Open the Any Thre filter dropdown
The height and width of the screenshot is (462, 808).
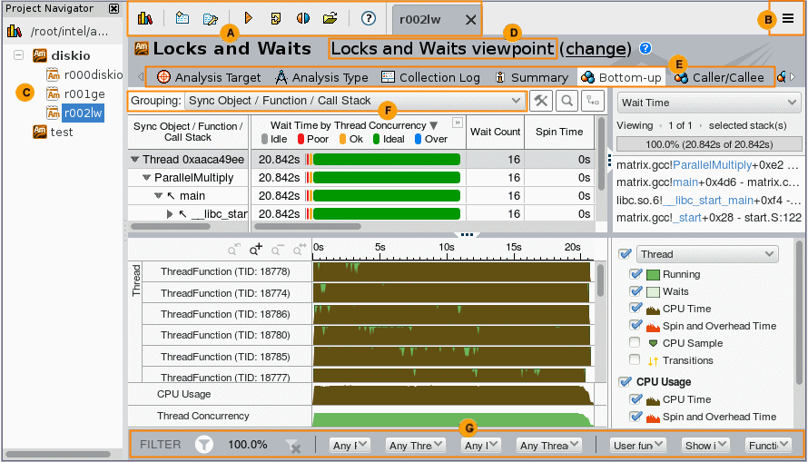[x=415, y=445]
